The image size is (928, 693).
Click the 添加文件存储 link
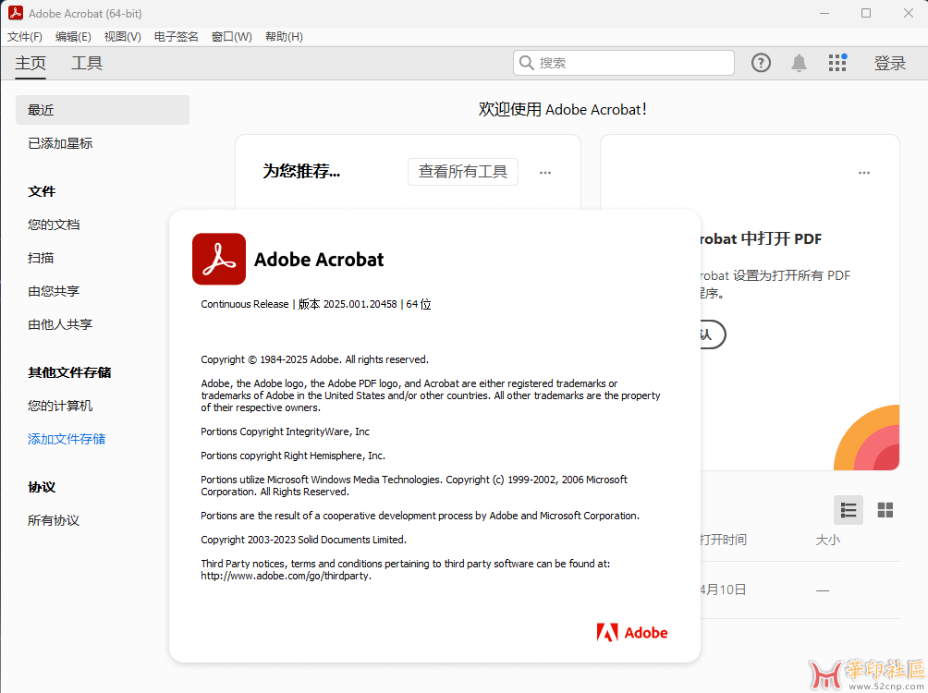(67, 439)
